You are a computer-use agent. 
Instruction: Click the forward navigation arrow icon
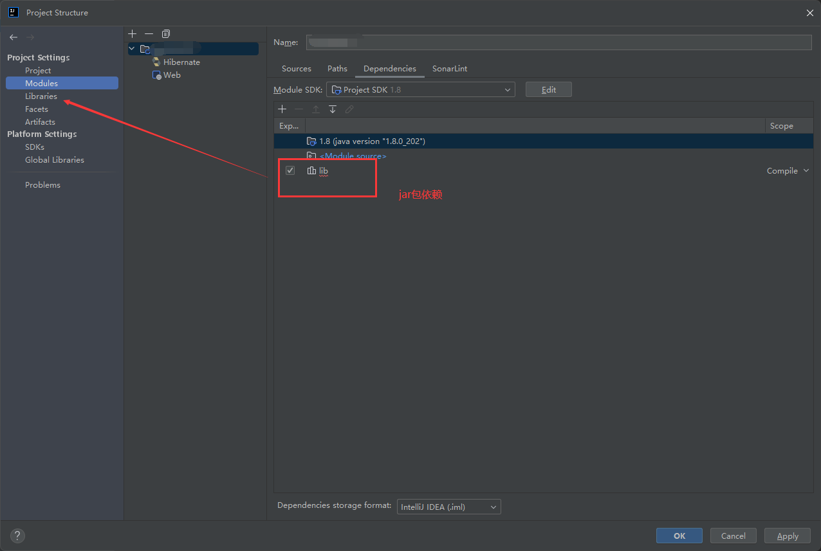point(30,37)
